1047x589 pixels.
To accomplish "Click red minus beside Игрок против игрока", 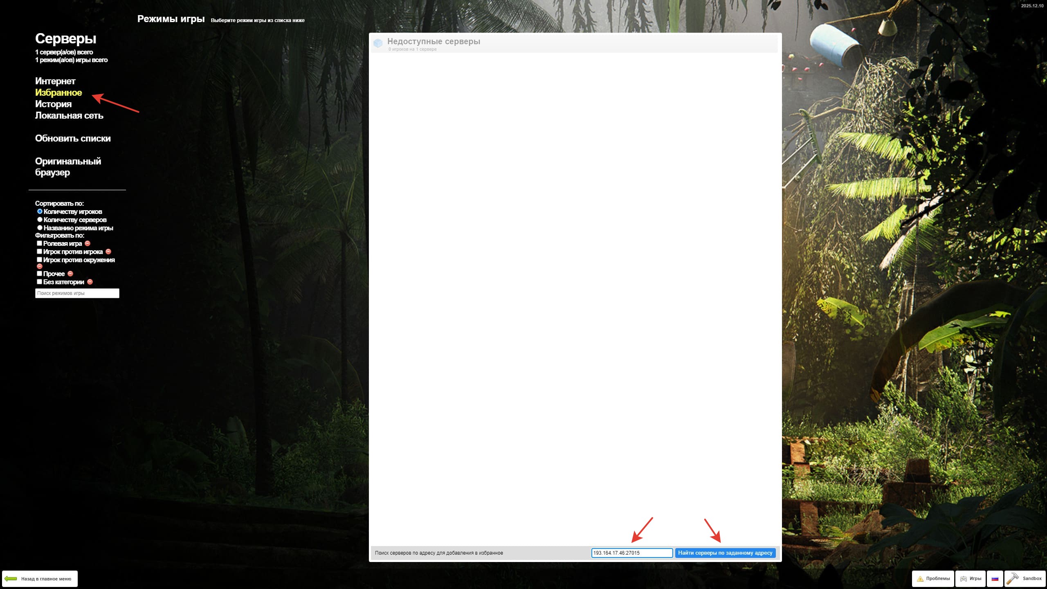I will (x=108, y=252).
